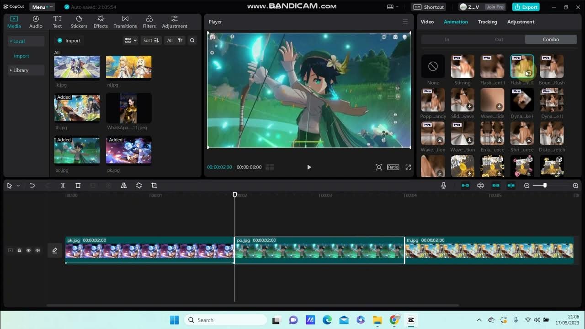Image resolution: width=585 pixels, height=329 pixels.
Task: Open the Text tool tab
Action: coord(57,22)
